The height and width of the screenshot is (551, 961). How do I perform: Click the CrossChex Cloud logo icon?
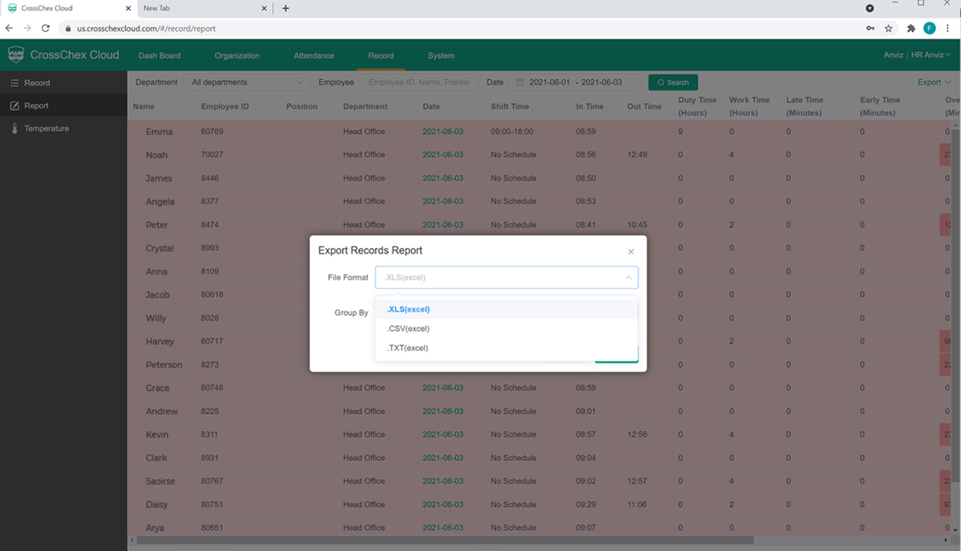point(16,55)
